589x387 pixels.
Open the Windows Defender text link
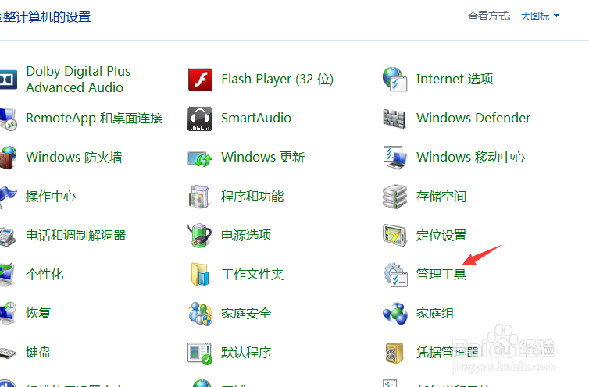[473, 119]
